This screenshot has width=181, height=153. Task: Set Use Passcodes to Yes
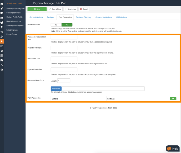pyautogui.click(x=67, y=25)
